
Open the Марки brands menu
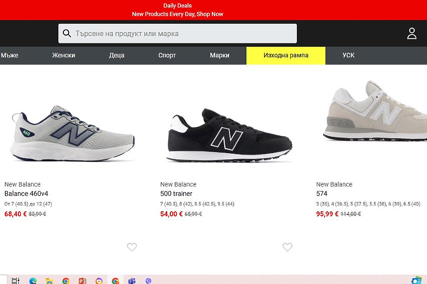point(219,55)
